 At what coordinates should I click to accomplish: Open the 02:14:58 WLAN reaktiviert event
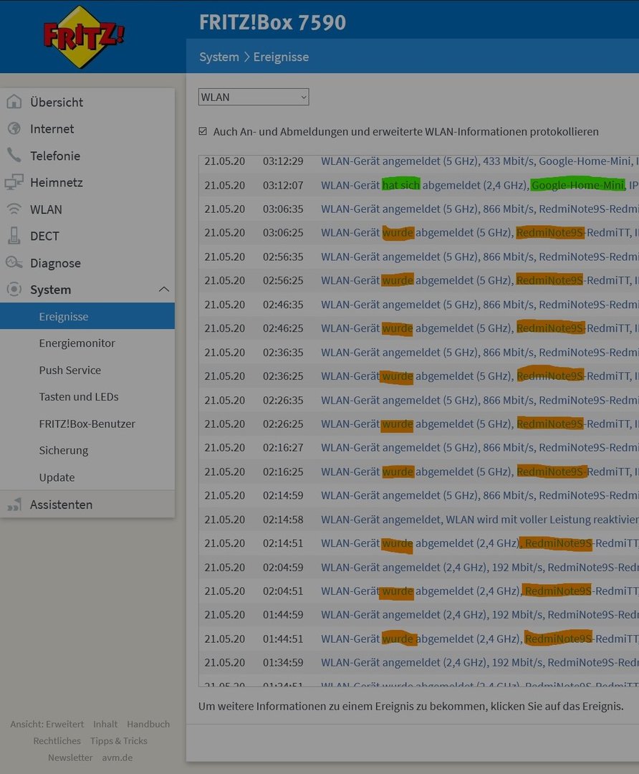click(419, 520)
